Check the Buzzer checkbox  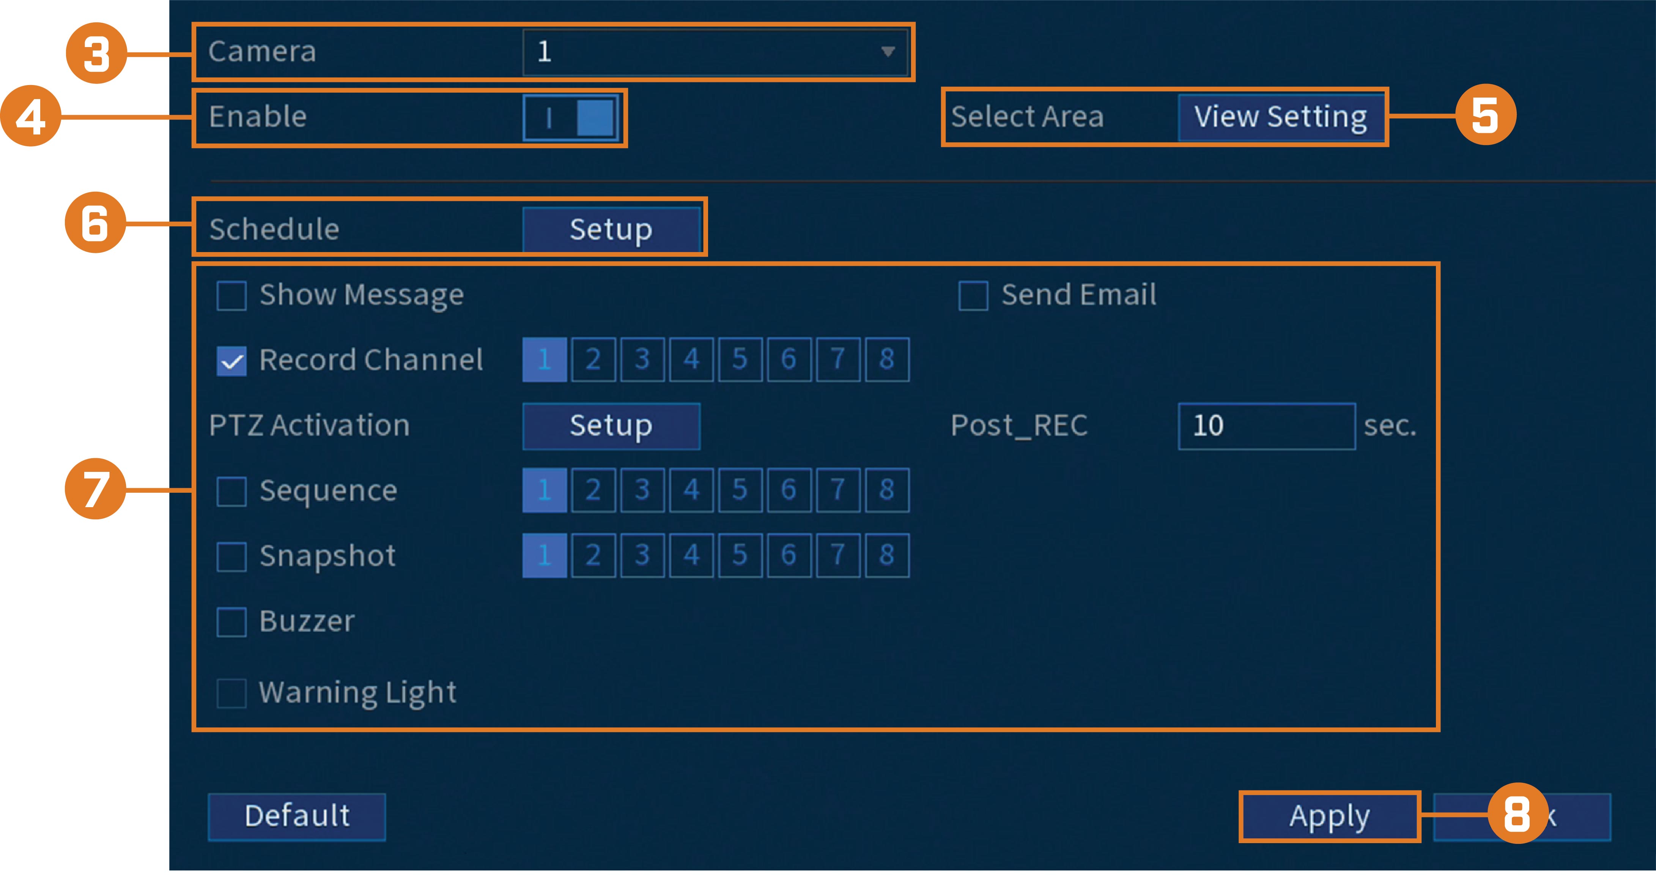point(231,622)
